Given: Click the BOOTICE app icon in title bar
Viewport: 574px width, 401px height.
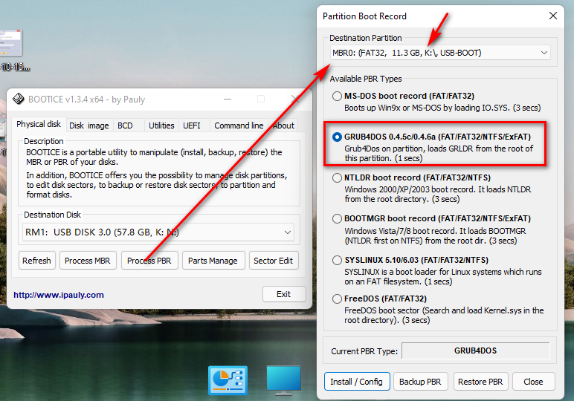Looking at the screenshot, I should click(x=19, y=99).
